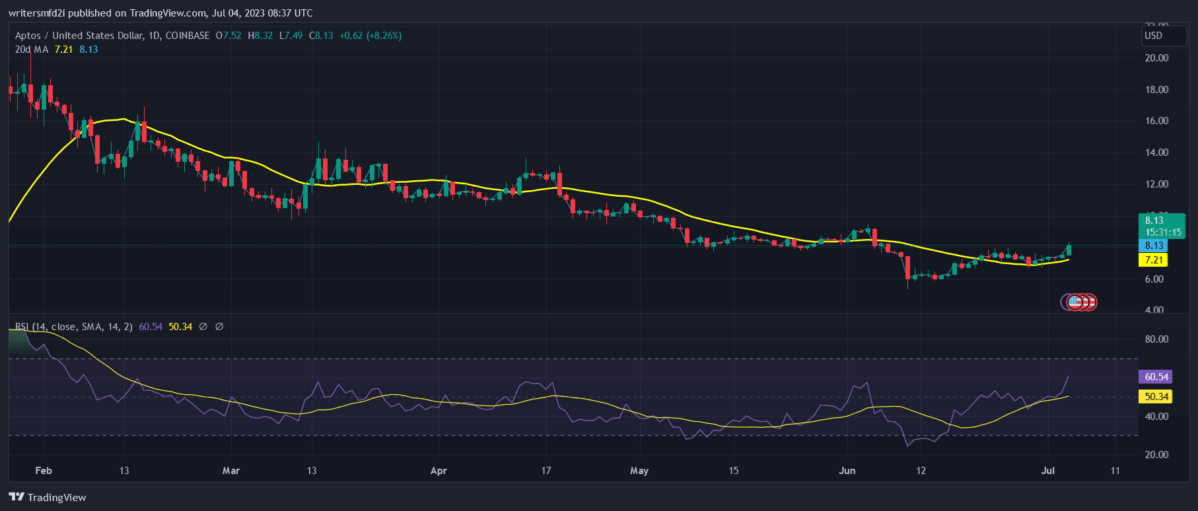This screenshot has height=511, width=1198.
Task: Click the yellow 50.34 RSI average label
Action: point(1156,397)
